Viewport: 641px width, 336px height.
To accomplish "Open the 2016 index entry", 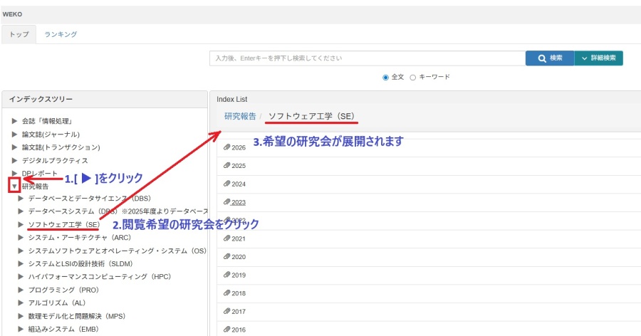I will [239, 330].
